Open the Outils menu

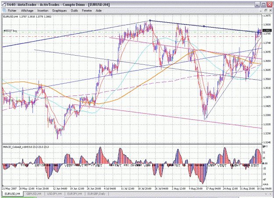coord(74,11)
